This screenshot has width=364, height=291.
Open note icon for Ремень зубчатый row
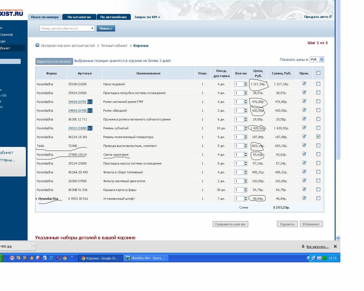click(304, 128)
